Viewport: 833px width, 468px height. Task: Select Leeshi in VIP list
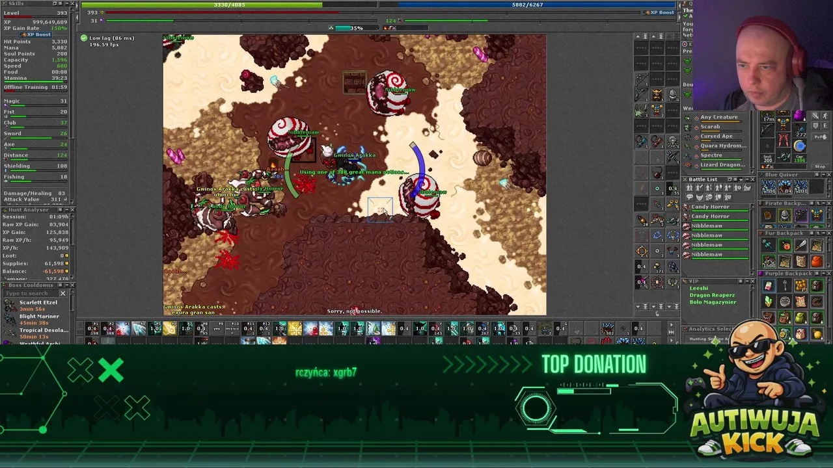point(699,288)
